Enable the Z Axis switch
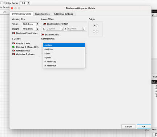The width and height of the screenshot is (157, 137). pyautogui.click(x=14, y=43)
